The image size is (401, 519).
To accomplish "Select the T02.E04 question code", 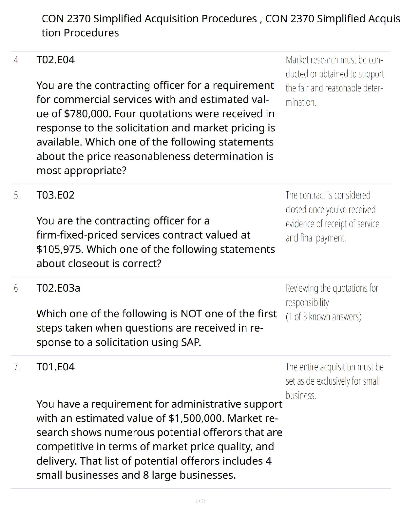I will pyautogui.click(x=56, y=60).
